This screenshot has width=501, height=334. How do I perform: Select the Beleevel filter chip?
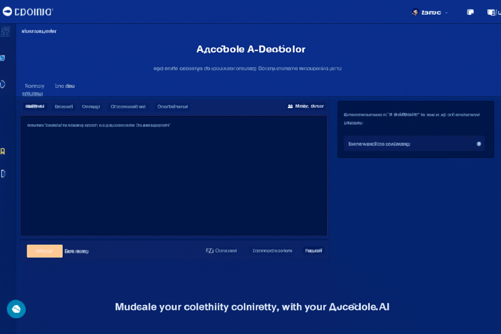(64, 106)
